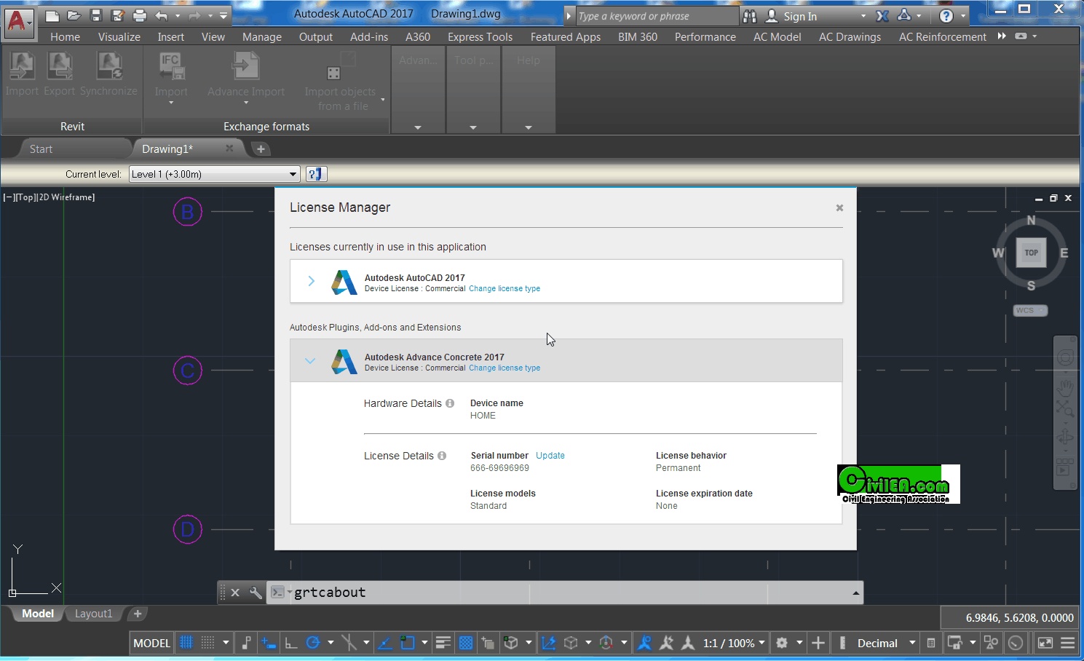
Task: Toggle Clean Screen in status bar
Action: pyautogui.click(x=1045, y=643)
